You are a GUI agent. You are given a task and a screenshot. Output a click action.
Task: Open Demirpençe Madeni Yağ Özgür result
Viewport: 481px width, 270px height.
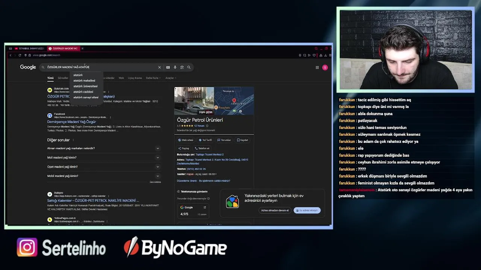tap(71, 122)
